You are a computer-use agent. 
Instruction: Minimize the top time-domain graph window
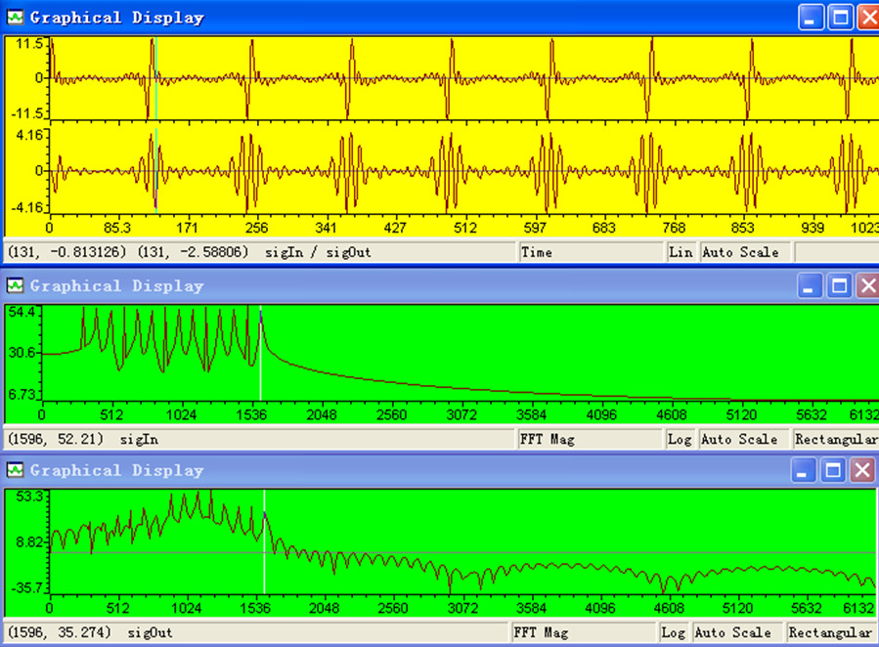click(x=810, y=18)
